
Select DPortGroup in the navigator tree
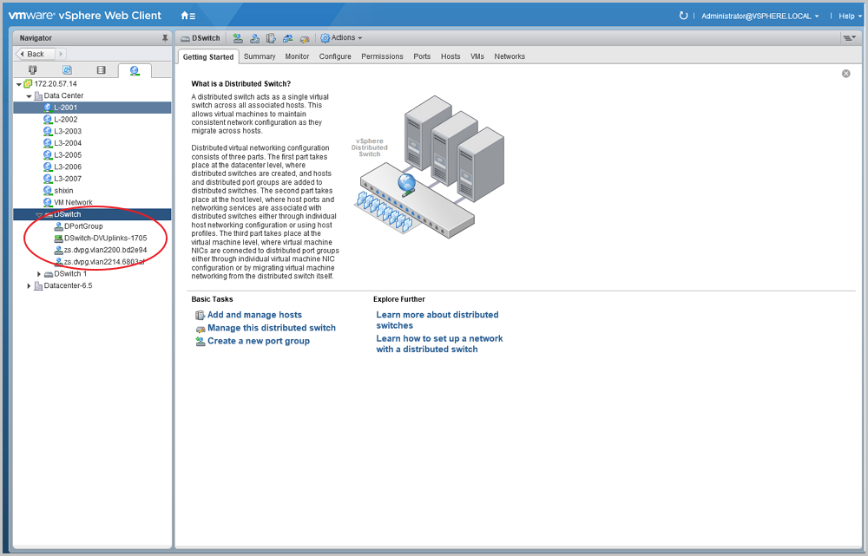click(x=83, y=226)
